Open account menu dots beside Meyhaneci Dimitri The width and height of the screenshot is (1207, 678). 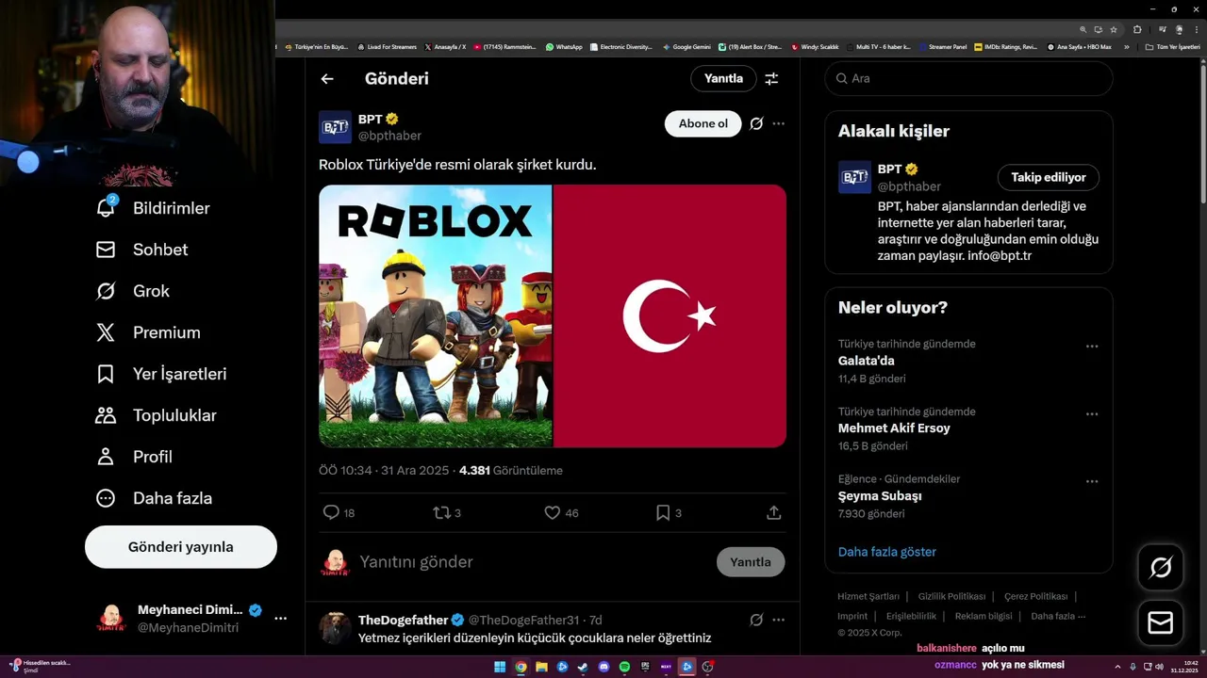[280, 619]
